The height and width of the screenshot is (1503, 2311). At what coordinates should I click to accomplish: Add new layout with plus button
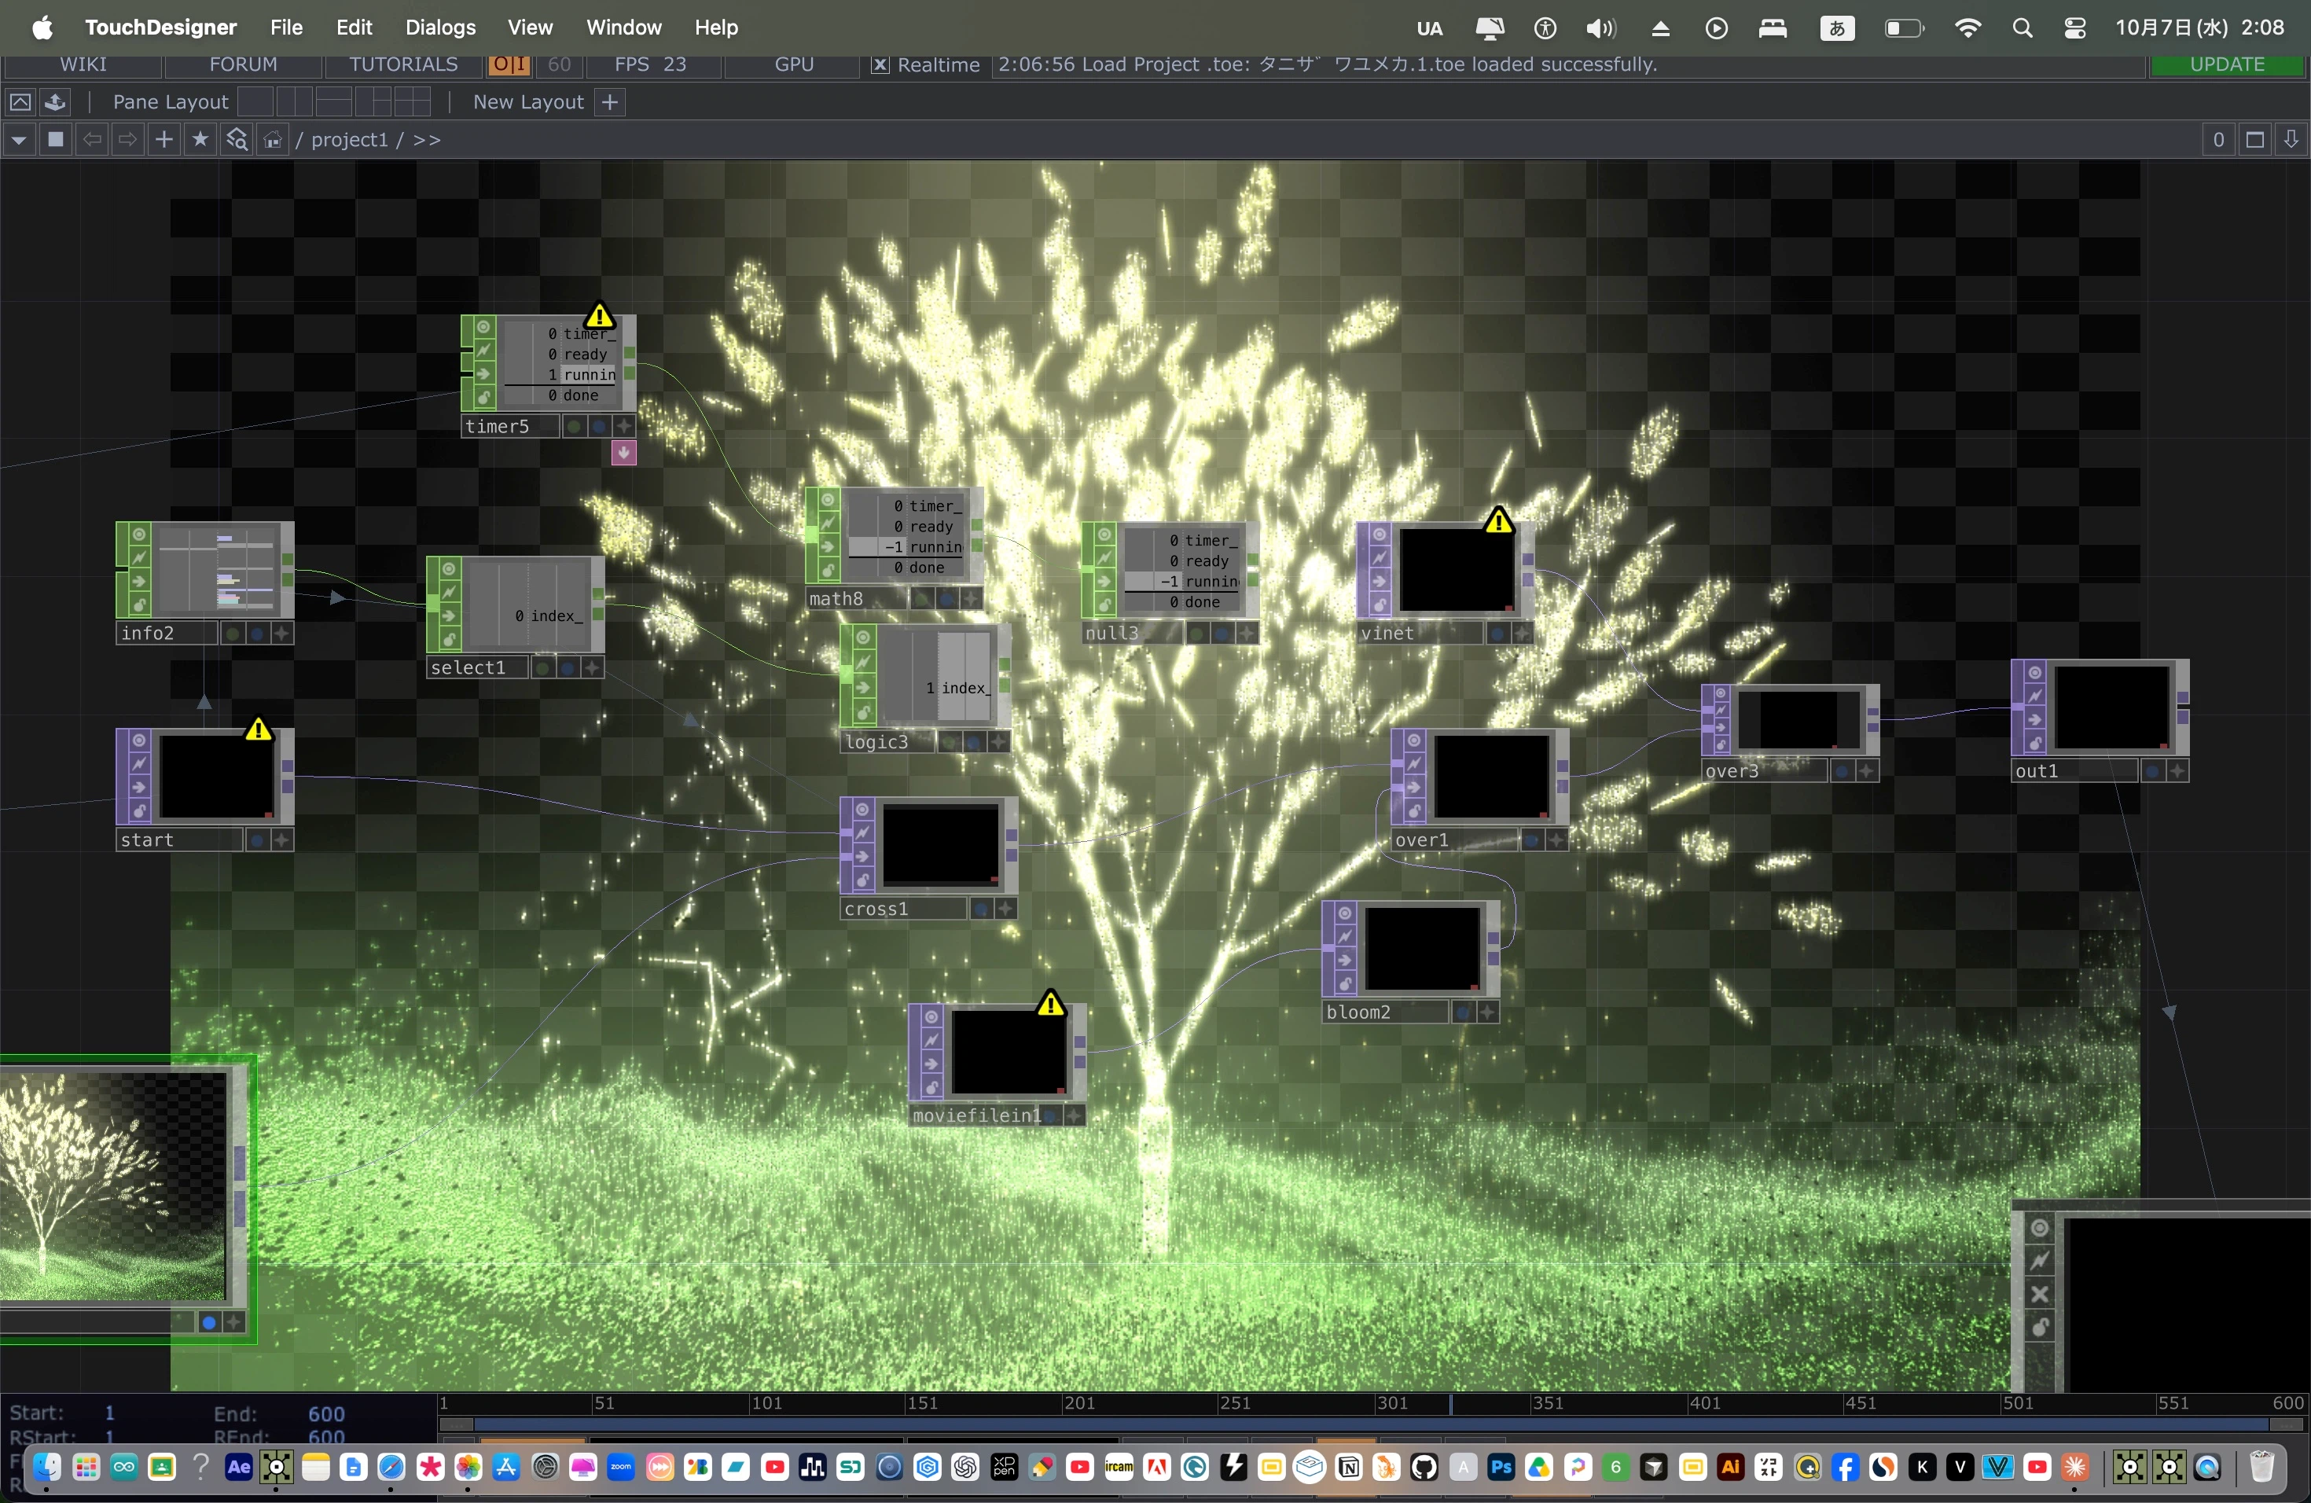pos(610,102)
